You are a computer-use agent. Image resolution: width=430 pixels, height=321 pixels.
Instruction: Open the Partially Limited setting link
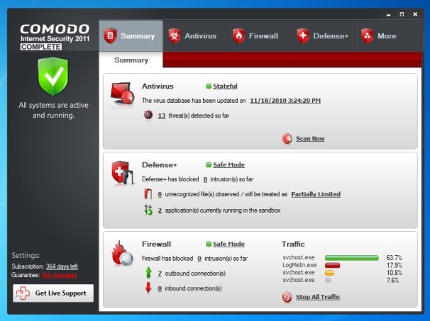point(315,194)
